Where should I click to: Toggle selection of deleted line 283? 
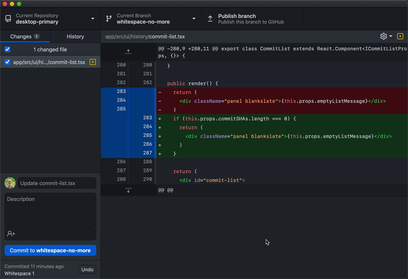[x=121, y=91]
